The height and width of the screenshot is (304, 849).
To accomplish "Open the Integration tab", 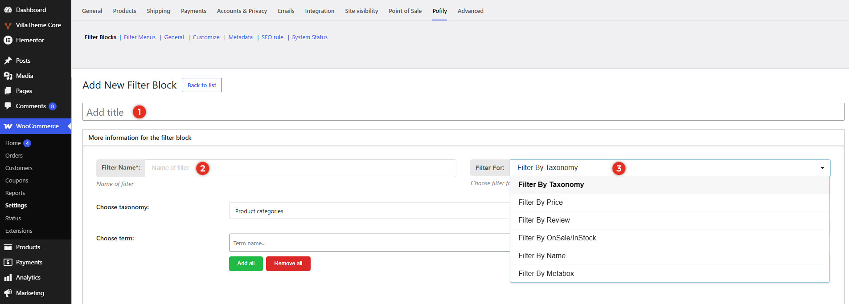I will [x=320, y=11].
